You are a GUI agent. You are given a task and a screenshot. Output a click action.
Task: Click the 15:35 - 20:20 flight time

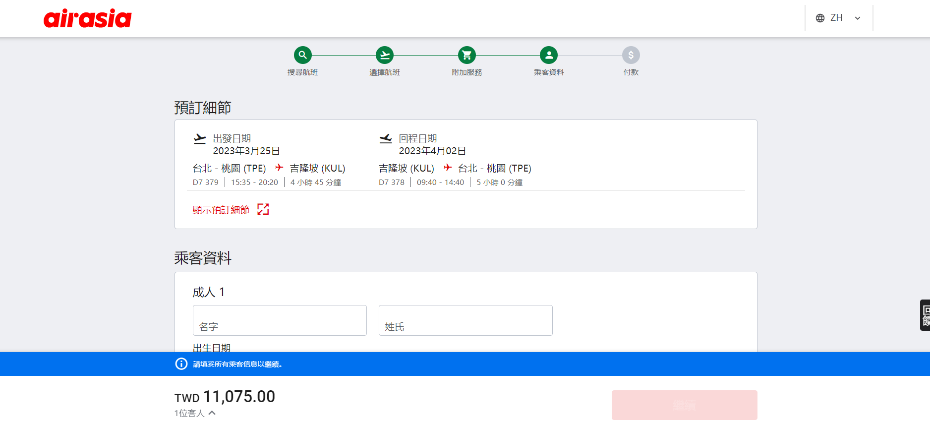254,182
